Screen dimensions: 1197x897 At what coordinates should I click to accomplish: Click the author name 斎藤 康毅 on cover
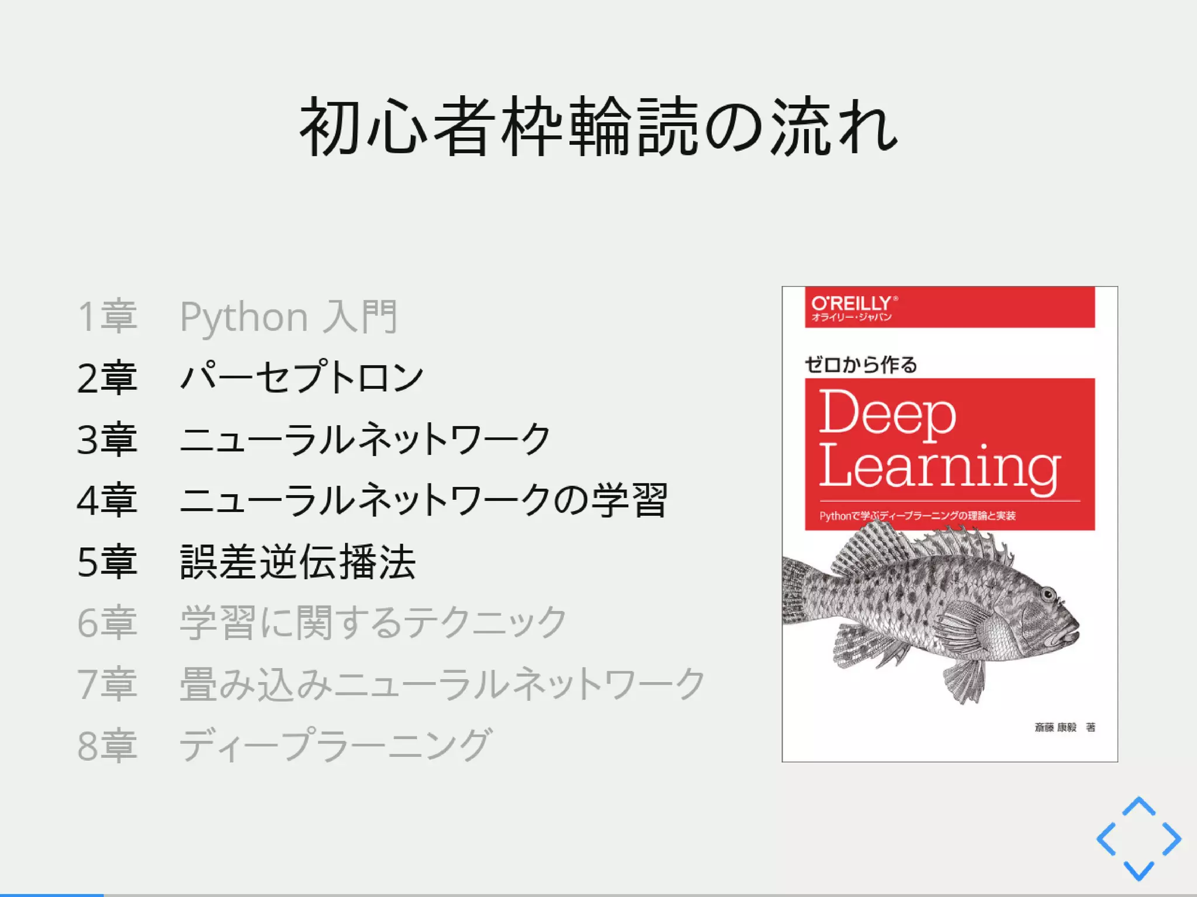coord(1056,727)
